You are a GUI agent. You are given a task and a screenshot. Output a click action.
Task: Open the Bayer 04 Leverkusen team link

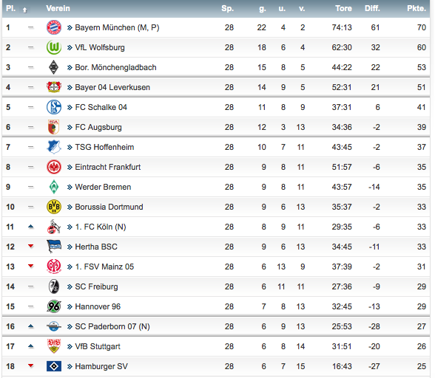[112, 87]
